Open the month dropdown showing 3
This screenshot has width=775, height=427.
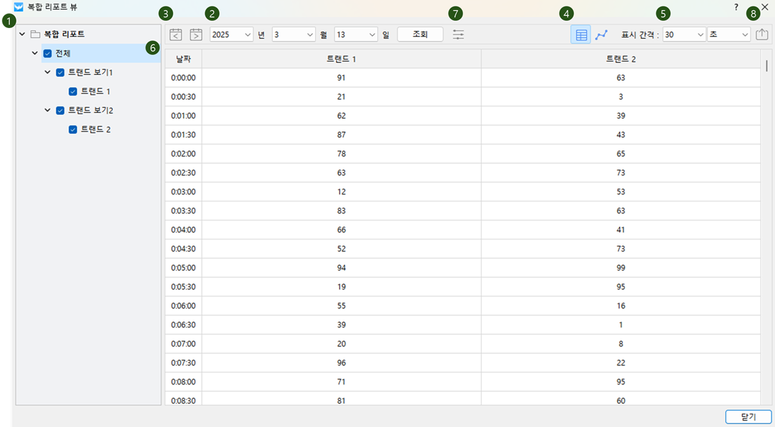pos(293,35)
